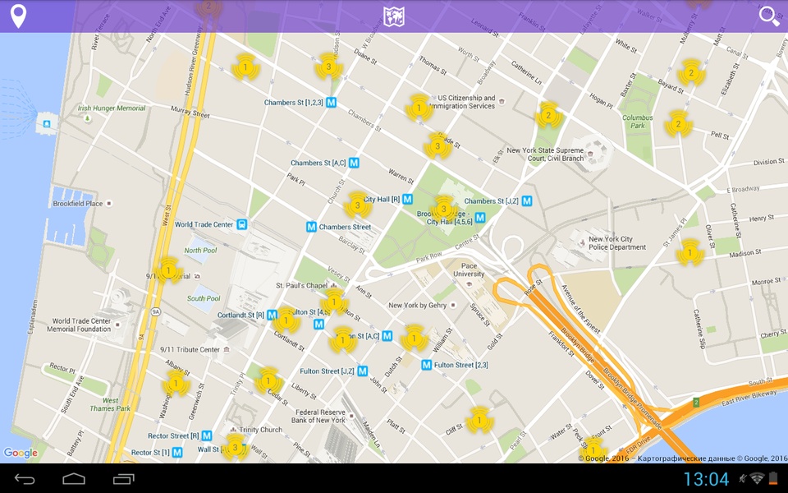Tap the Chambers St [J,Z] metro icon
This screenshot has height=493, width=788.
point(527,200)
